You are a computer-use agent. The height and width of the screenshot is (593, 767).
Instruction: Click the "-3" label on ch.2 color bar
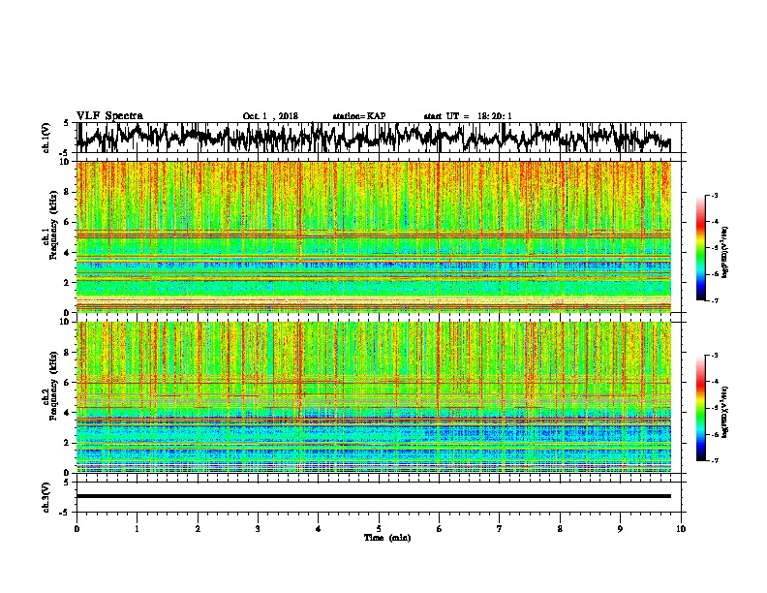click(715, 356)
